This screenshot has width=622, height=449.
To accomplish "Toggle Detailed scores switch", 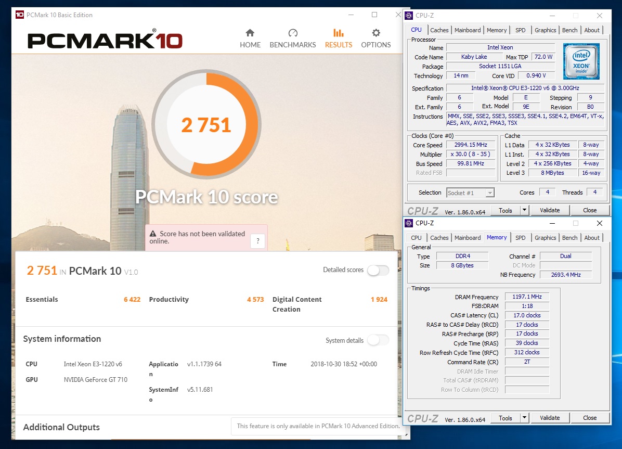I will pyautogui.click(x=378, y=271).
